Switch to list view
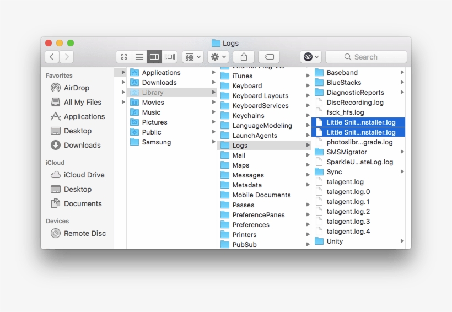This screenshot has height=312, width=452. pyautogui.click(x=139, y=57)
